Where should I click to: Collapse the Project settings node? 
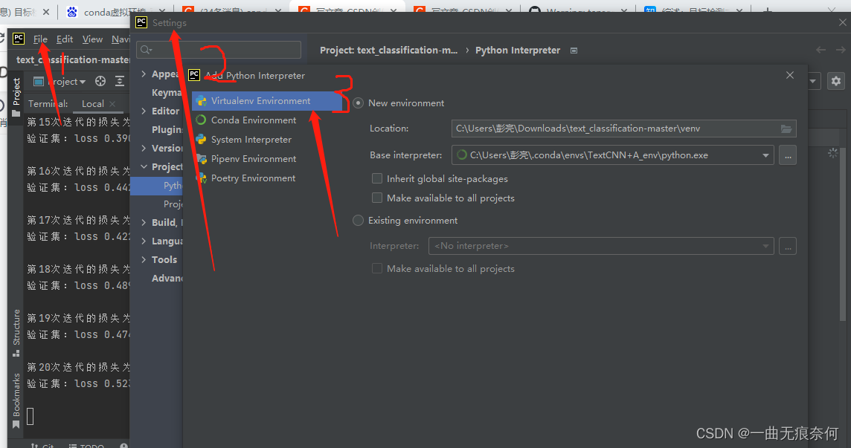(x=144, y=166)
